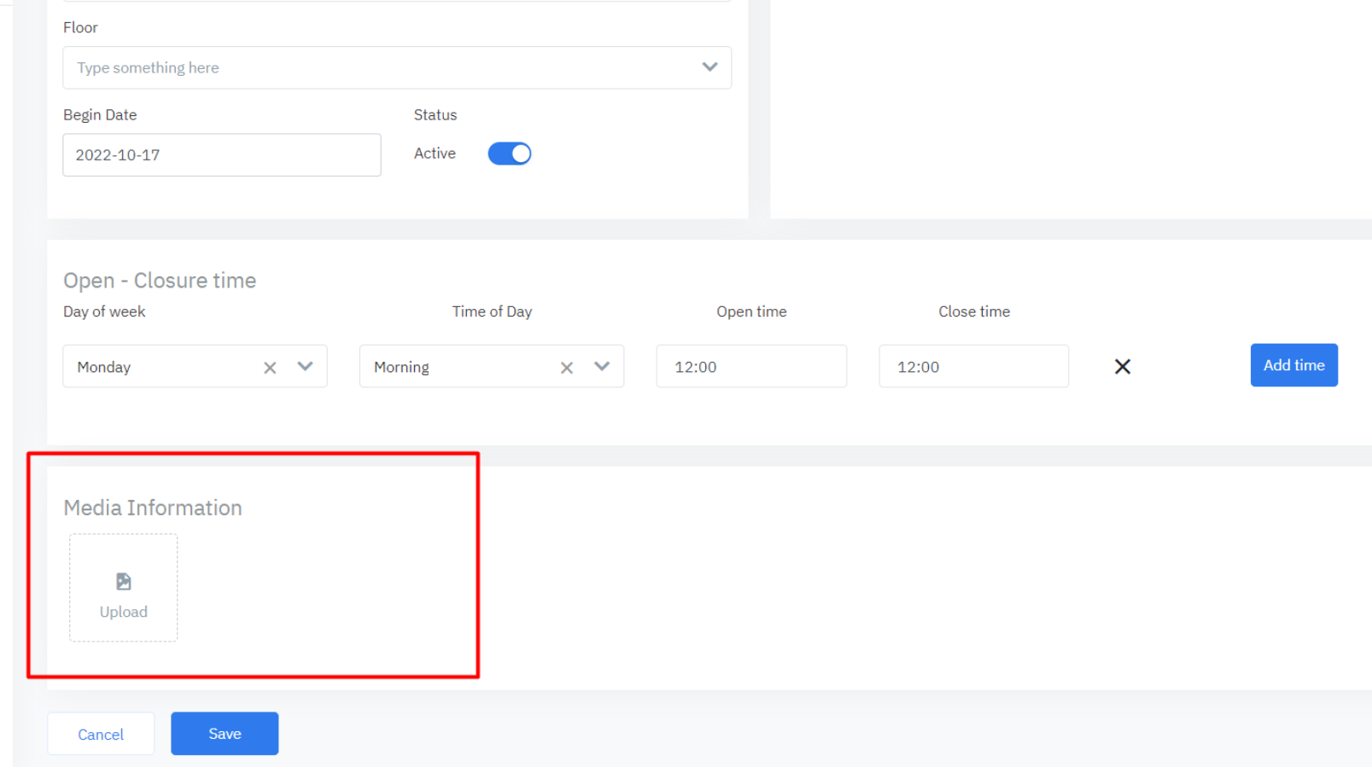Click the Floor field placeholder text
Viewport: 1372px width, 767px height.
pyautogui.click(x=149, y=68)
